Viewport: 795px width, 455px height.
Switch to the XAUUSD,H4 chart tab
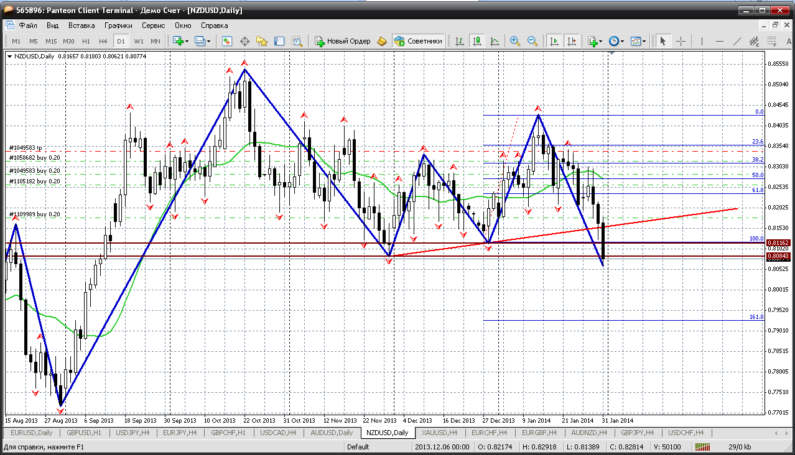point(440,433)
